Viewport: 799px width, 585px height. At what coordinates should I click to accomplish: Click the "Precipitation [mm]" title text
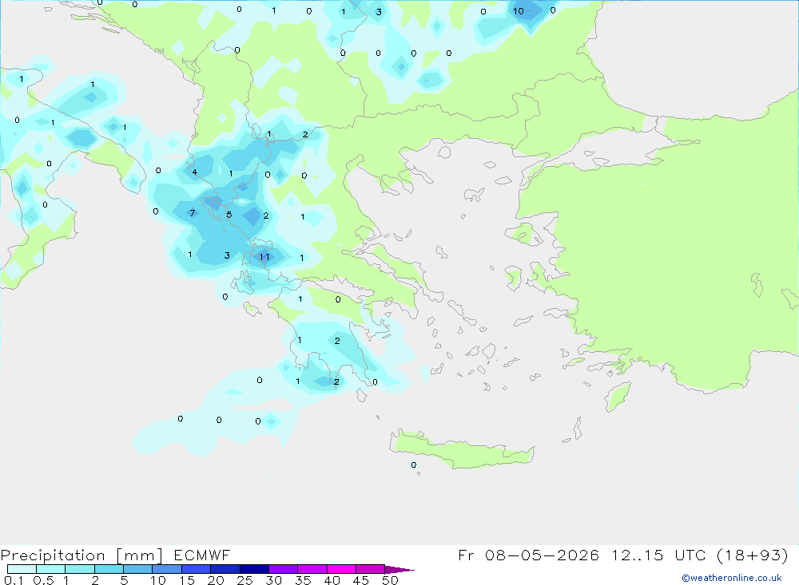point(81,555)
